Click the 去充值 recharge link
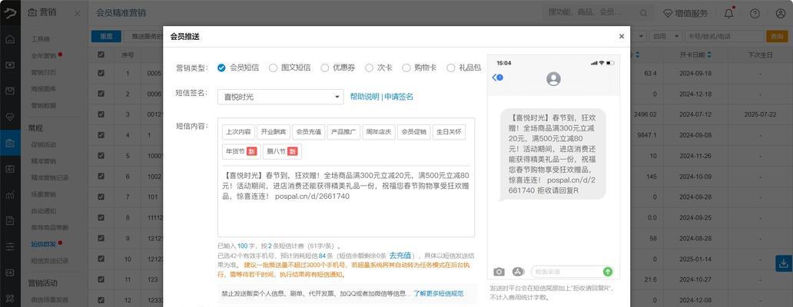Screen dimensions: 793x307 click(x=402, y=256)
